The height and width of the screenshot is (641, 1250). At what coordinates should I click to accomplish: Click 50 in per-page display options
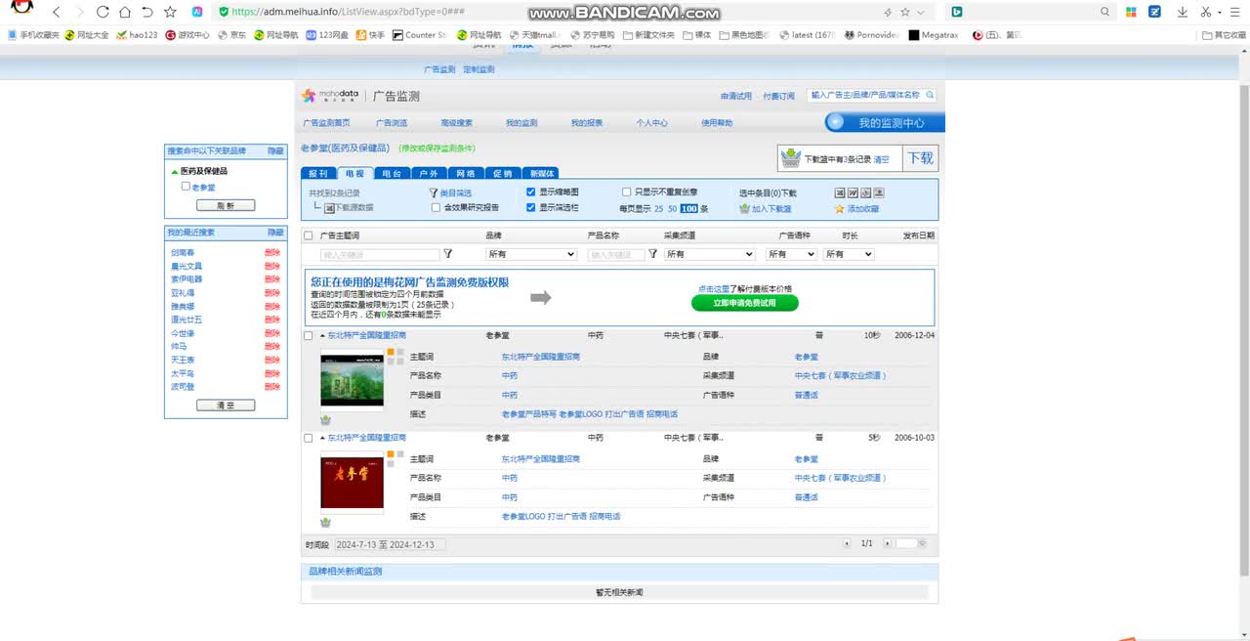click(672, 208)
